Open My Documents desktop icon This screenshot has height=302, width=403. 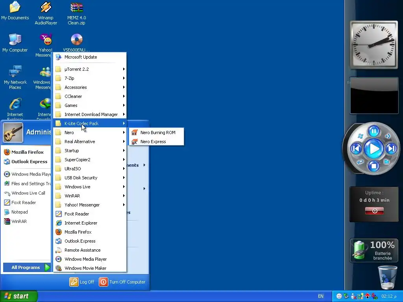[x=15, y=11]
